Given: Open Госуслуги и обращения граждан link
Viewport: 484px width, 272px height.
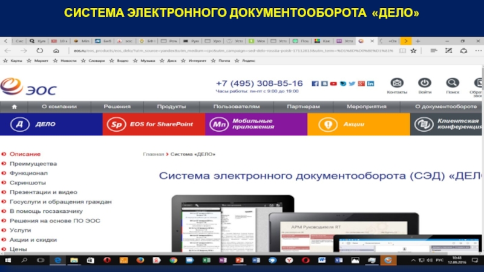Looking at the screenshot, I should click(61, 202).
